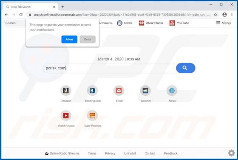
Task: Click the browser forward arrow
Action: coord(14,14)
